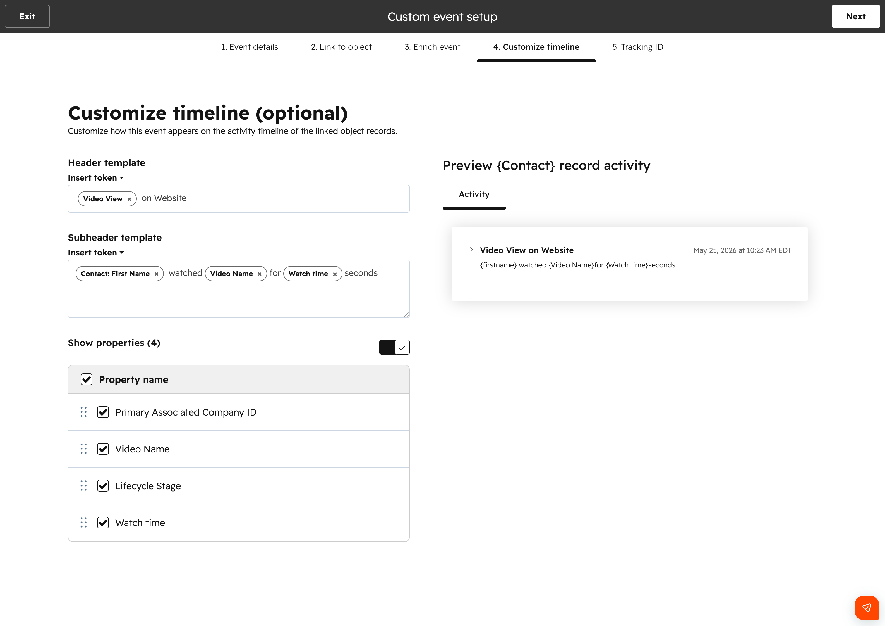Click the drag handle for Lifecycle Stage row
This screenshot has height=626, width=885.
coord(84,486)
